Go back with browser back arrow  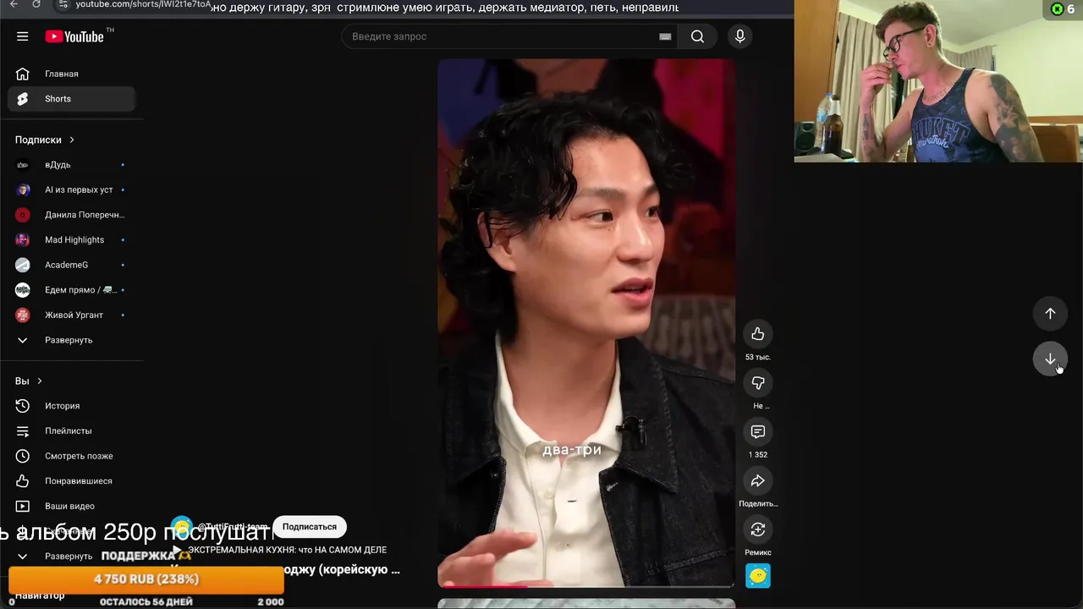(x=14, y=4)
